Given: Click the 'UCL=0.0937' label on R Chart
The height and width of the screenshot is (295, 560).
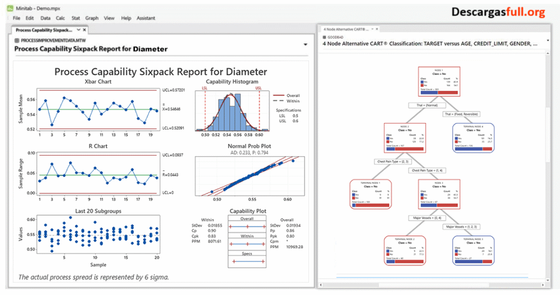Looking at the screenshot, I should pyautogui.click(x=172, y=155).
